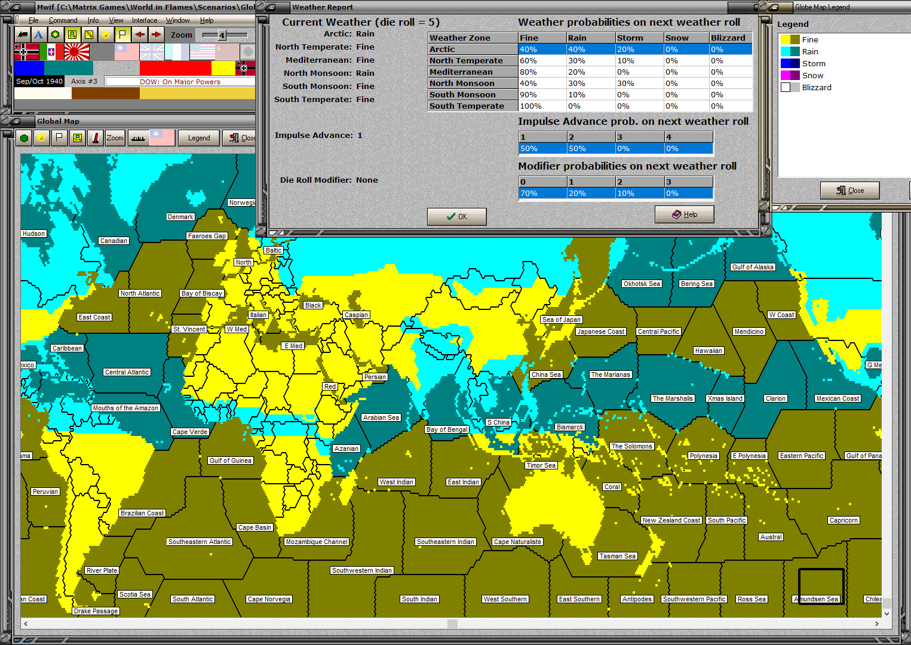Click the red left arrow toolbar icon
This screenshot has width=911, height=645.
click(x=139, y=35)
